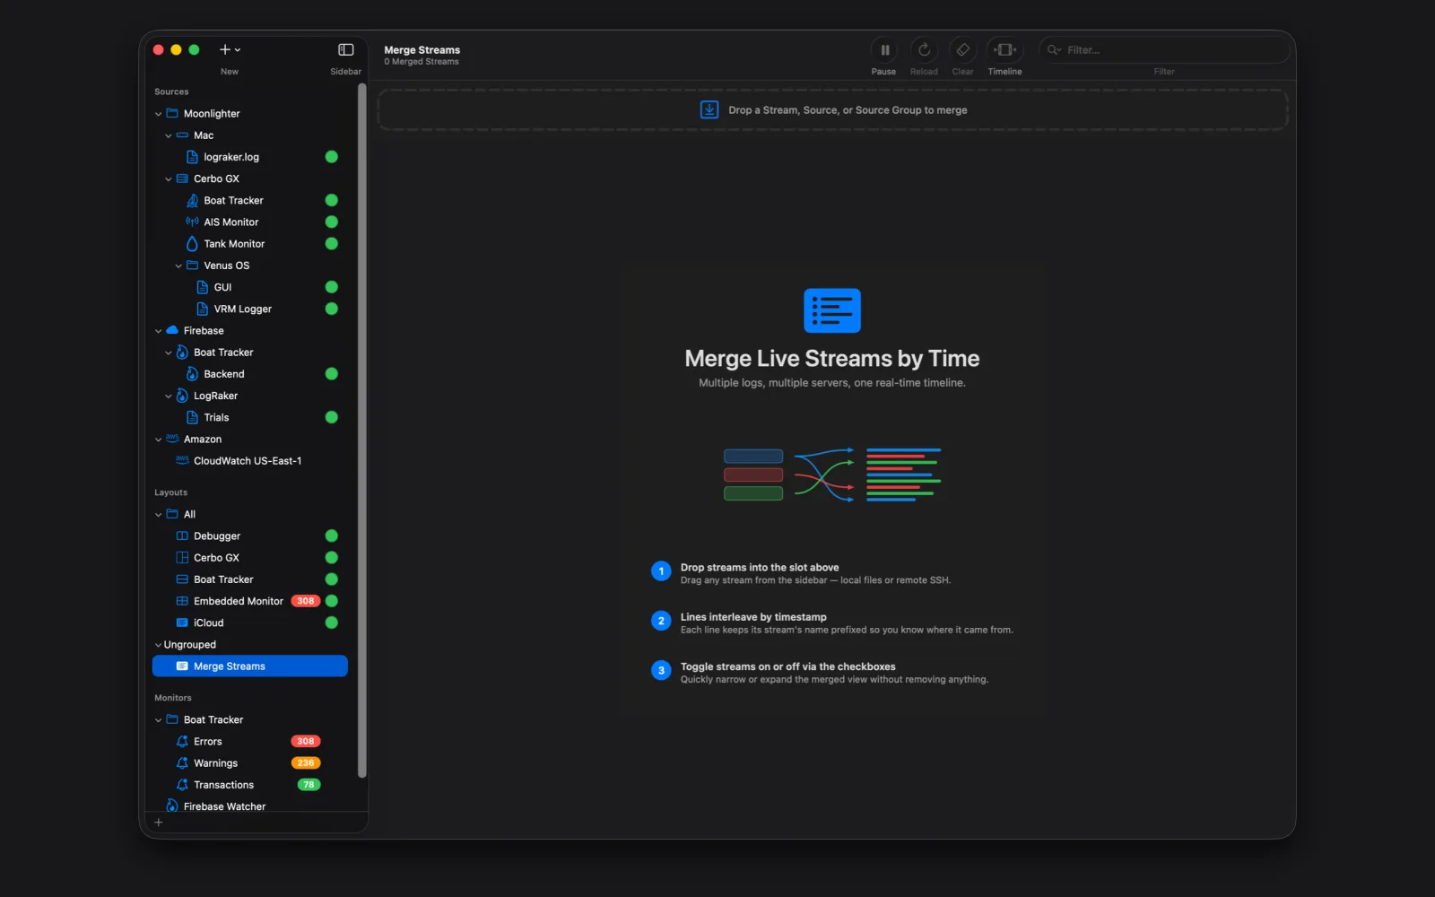Toggle the Timeline toolbar button
Image resolution: width=1435 pixels, height=897 pixels.
pos(1004,50)
